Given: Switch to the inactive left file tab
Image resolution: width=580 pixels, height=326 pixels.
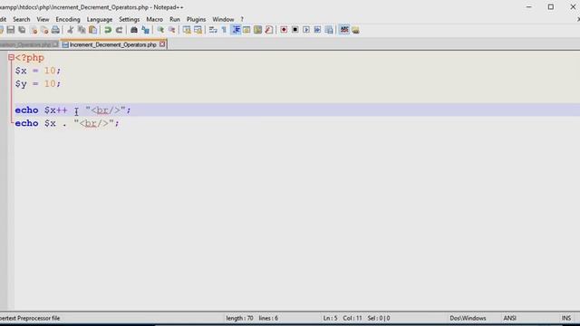Looking at the screenshot, I should tap(29, 44).
